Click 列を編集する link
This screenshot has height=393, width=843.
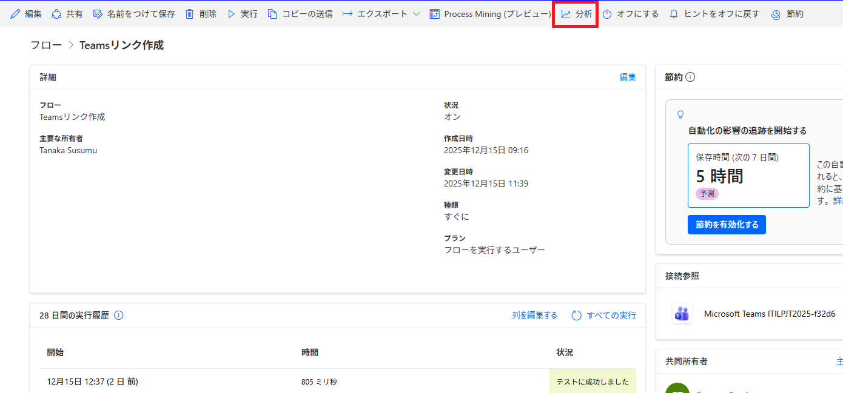(534, 315)
